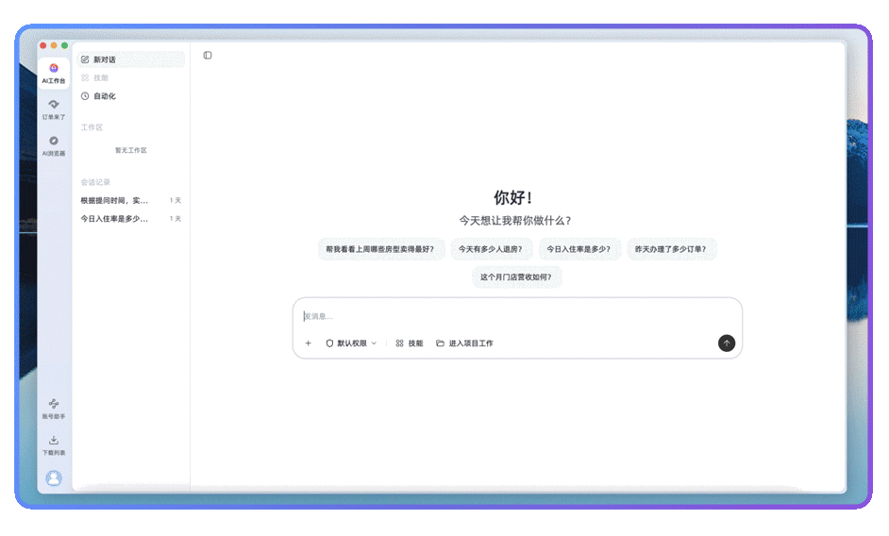Open conversation 今日入住率是多少...
The width and height of the screenshot is (889, 536).
tap(130, 218)
